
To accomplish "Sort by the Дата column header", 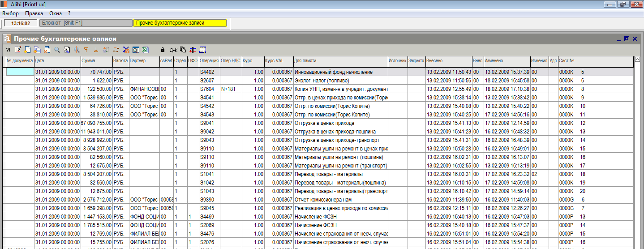I will [x=57, y=60].
